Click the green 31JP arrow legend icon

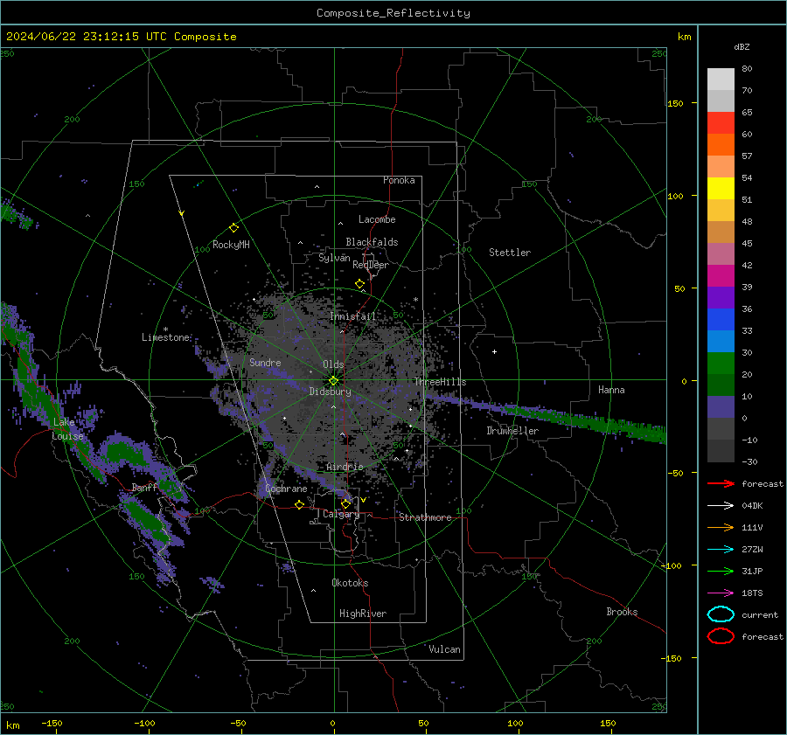[721, 571]
